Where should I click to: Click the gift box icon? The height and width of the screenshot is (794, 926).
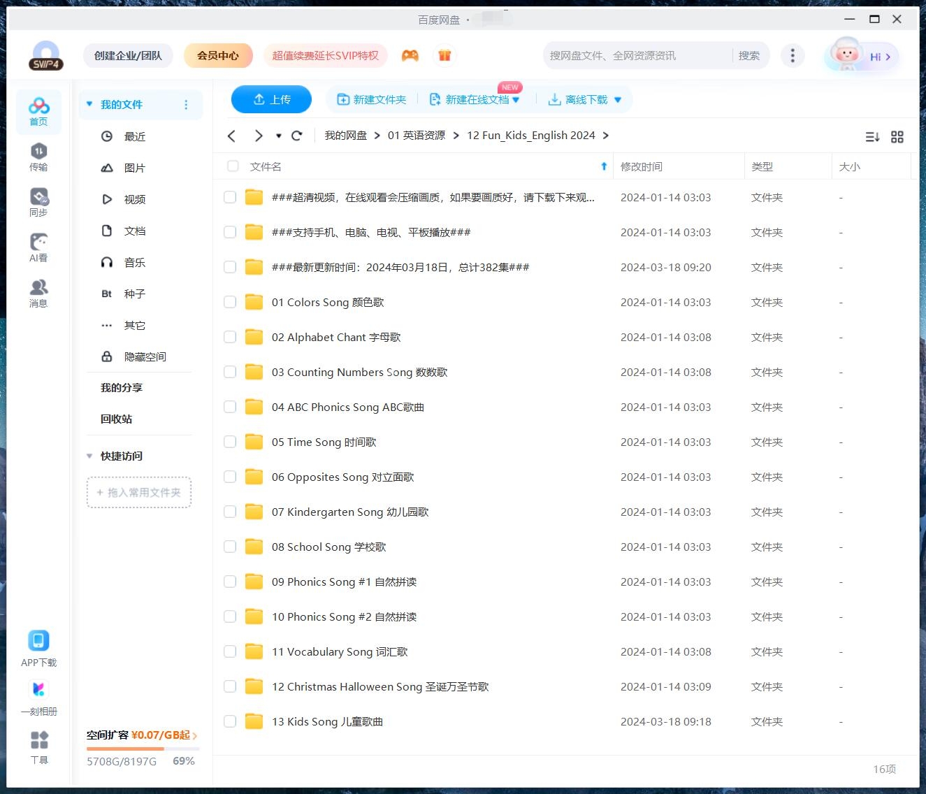point(444,55)
